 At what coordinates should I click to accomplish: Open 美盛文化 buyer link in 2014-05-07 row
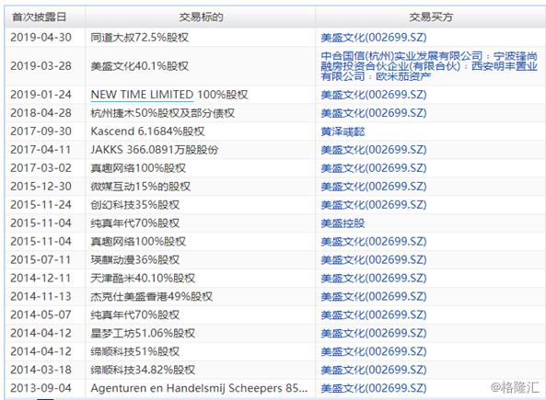(373, 314)
